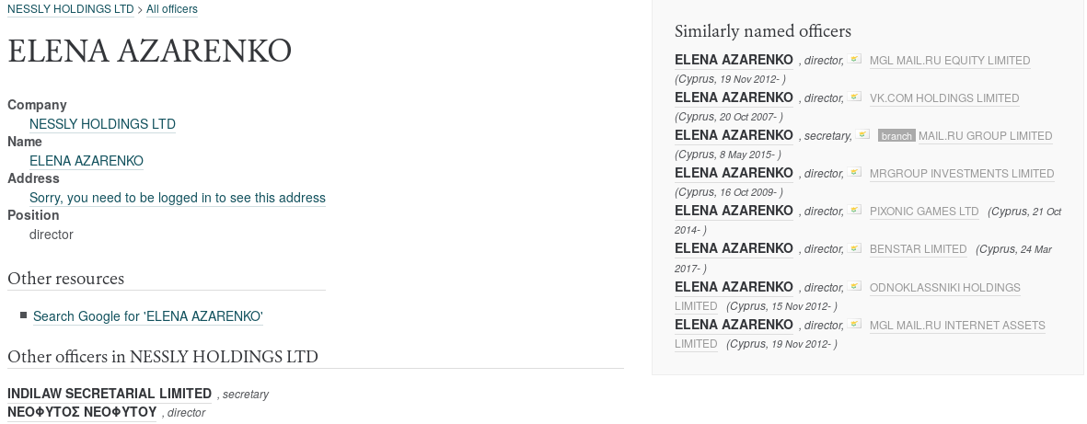Click the flag icon beside ODNOKLASSNIKI HOLDINGS

point(855,286)
